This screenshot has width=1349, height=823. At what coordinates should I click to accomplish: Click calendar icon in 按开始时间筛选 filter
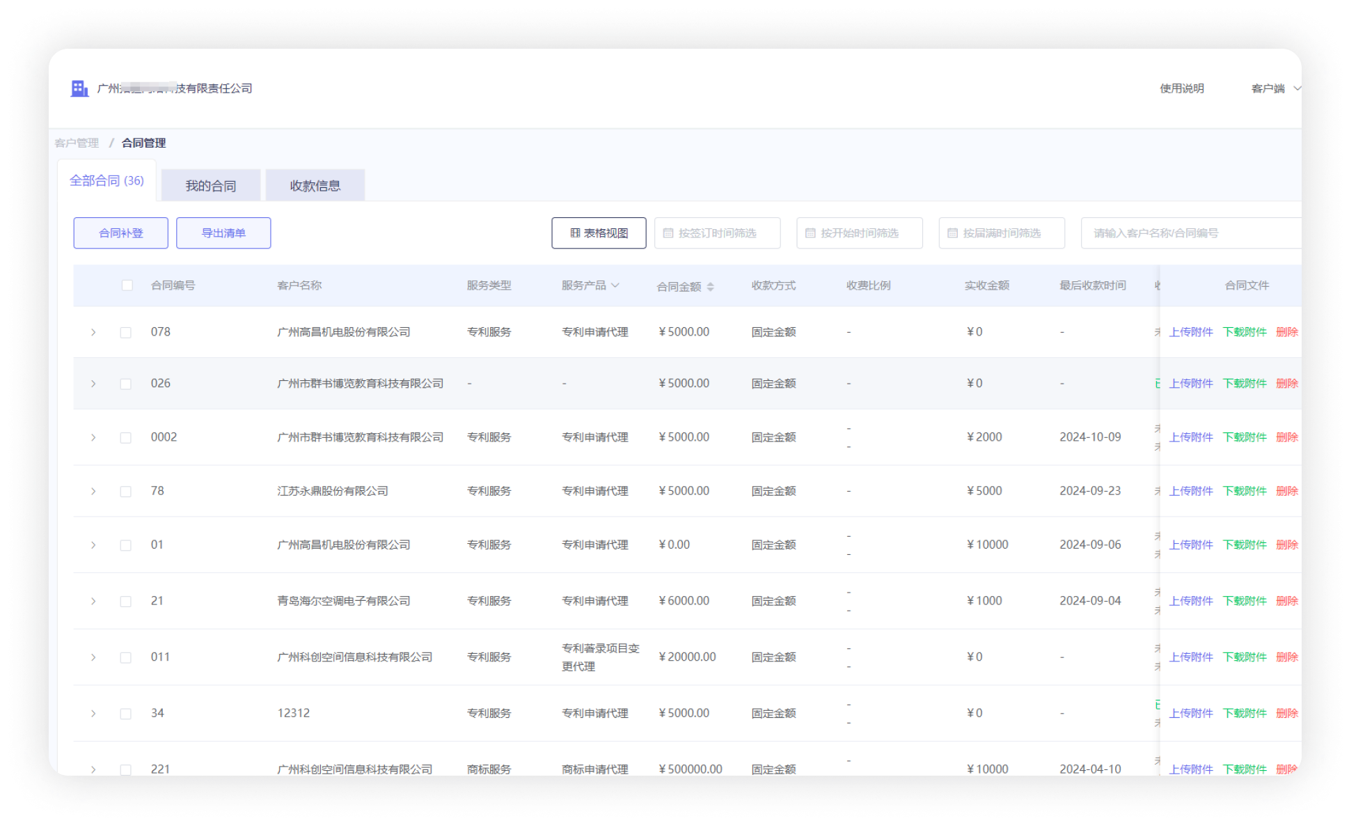tap(810, 233)
